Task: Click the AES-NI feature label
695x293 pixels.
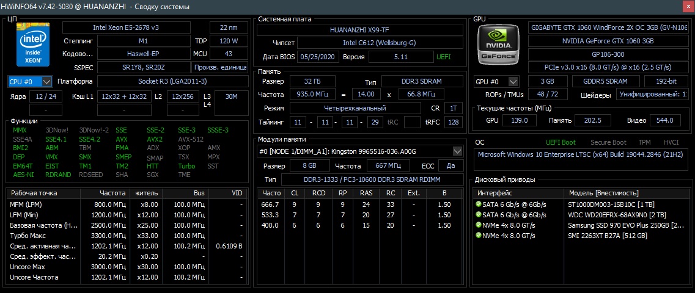Action: pyautogui.click(x=22, y=175)
